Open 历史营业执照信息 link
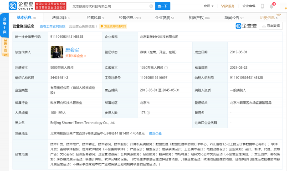The width and height of the screenshot is (287, 171). (x=83, y=26)
